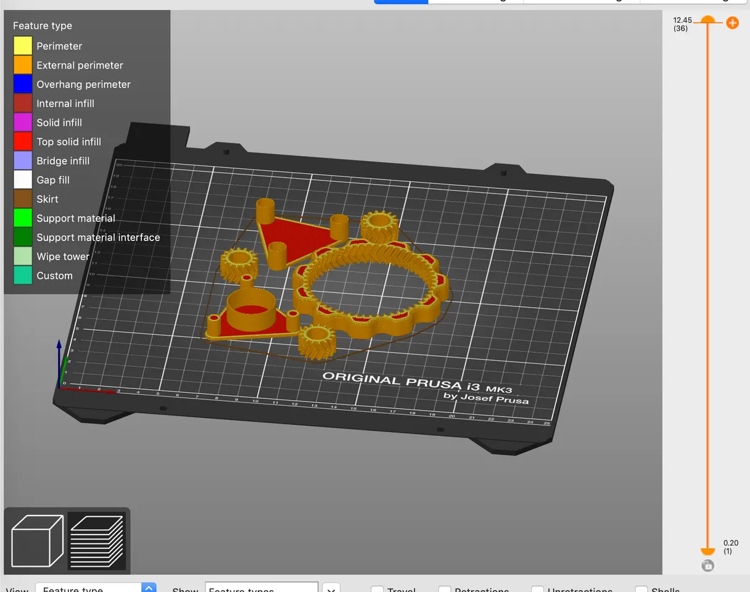Image resolution: width=750 pixels, height=592 pixels.
Task: Click the bottom layer slider handle at 0.20
Action: point(707,550)
